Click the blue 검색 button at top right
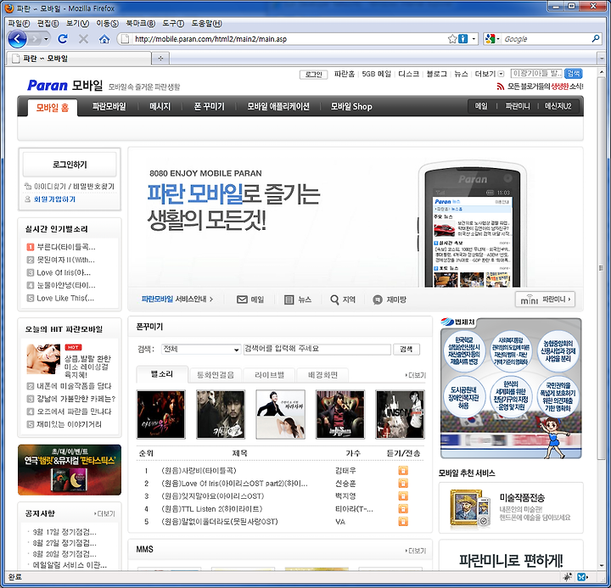 pyautogui.click(x=573, y=73)
